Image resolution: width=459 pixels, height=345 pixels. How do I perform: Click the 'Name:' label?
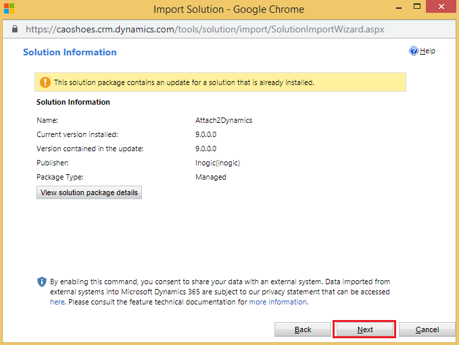tap(47, 120)
